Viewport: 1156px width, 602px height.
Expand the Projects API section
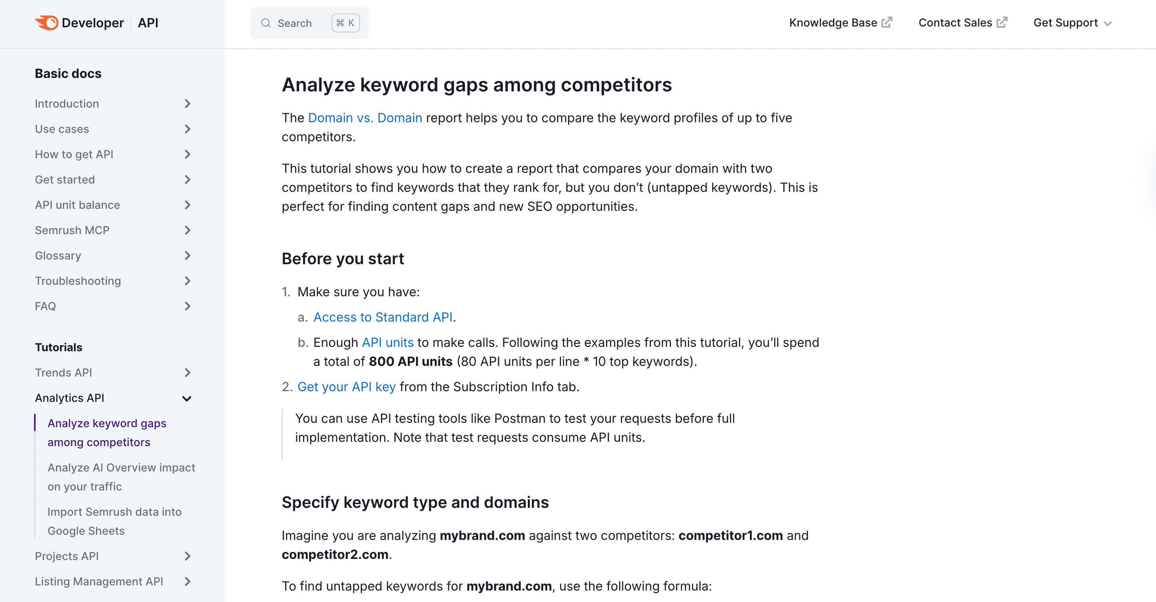pos(188,556)
